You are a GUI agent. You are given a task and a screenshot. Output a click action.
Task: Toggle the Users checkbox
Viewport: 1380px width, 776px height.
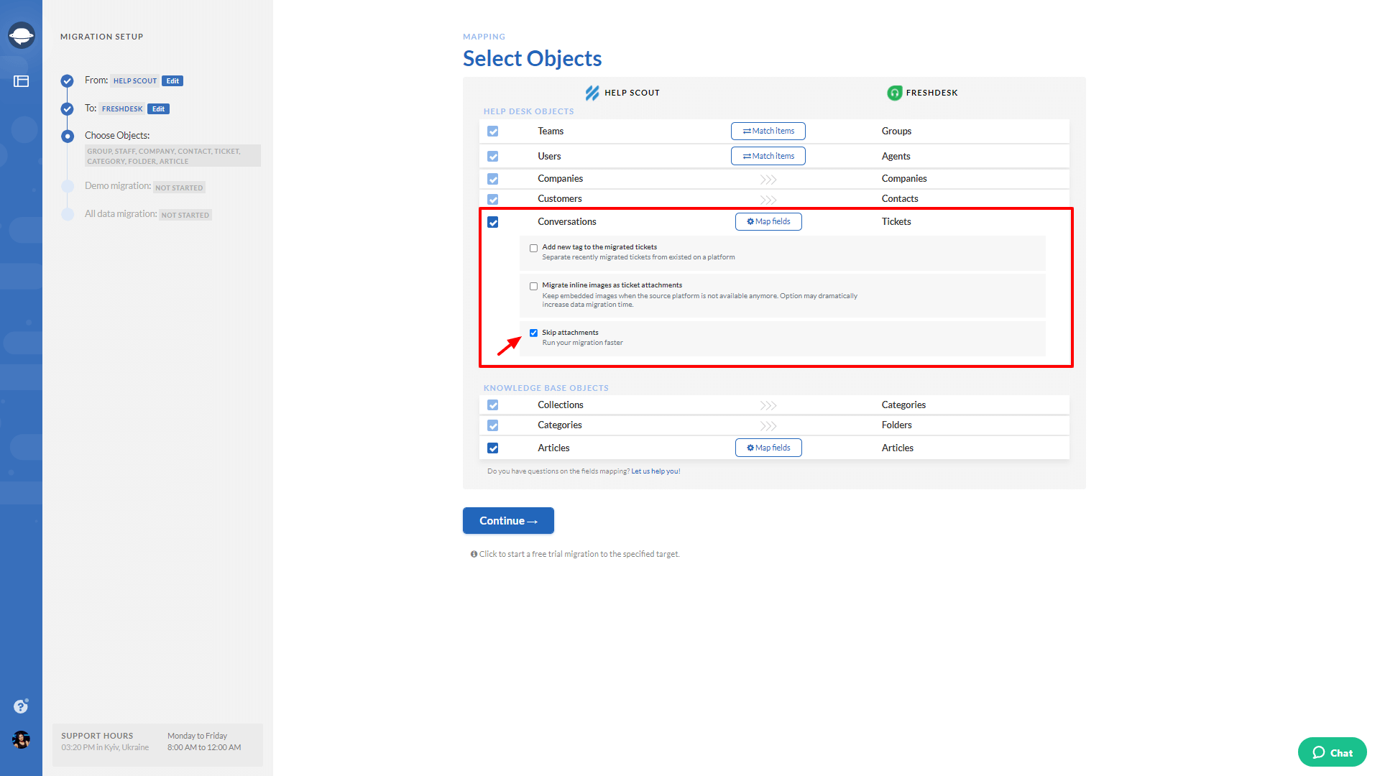[493, 157]
